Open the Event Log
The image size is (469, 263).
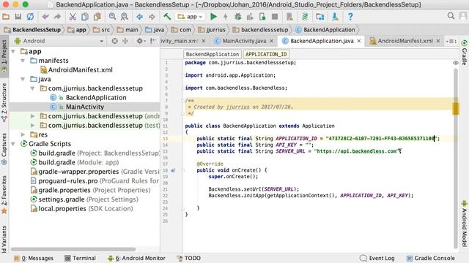(x=377, y=258)
